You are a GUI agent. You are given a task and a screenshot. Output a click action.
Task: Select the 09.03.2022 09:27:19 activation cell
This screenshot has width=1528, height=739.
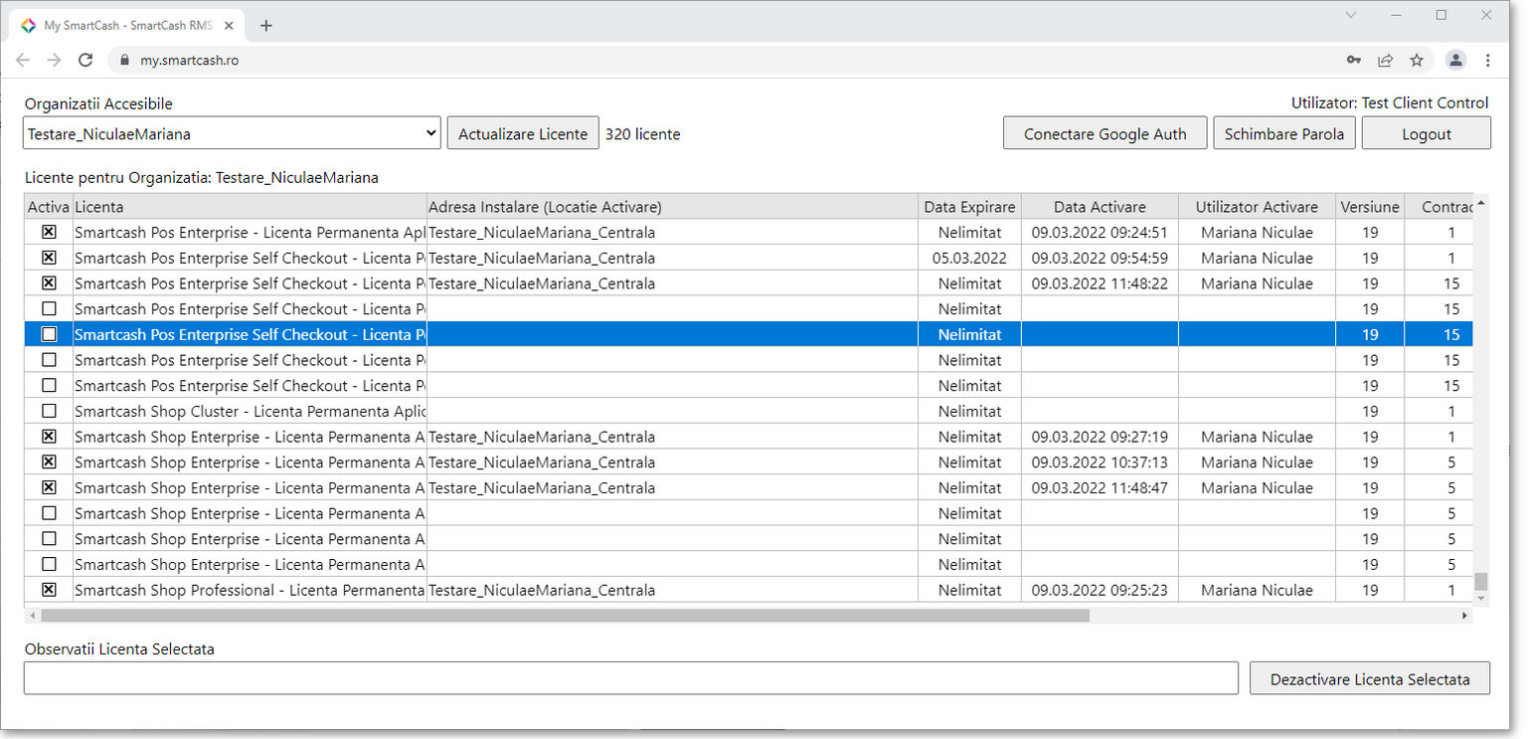tap(1100, 437)
